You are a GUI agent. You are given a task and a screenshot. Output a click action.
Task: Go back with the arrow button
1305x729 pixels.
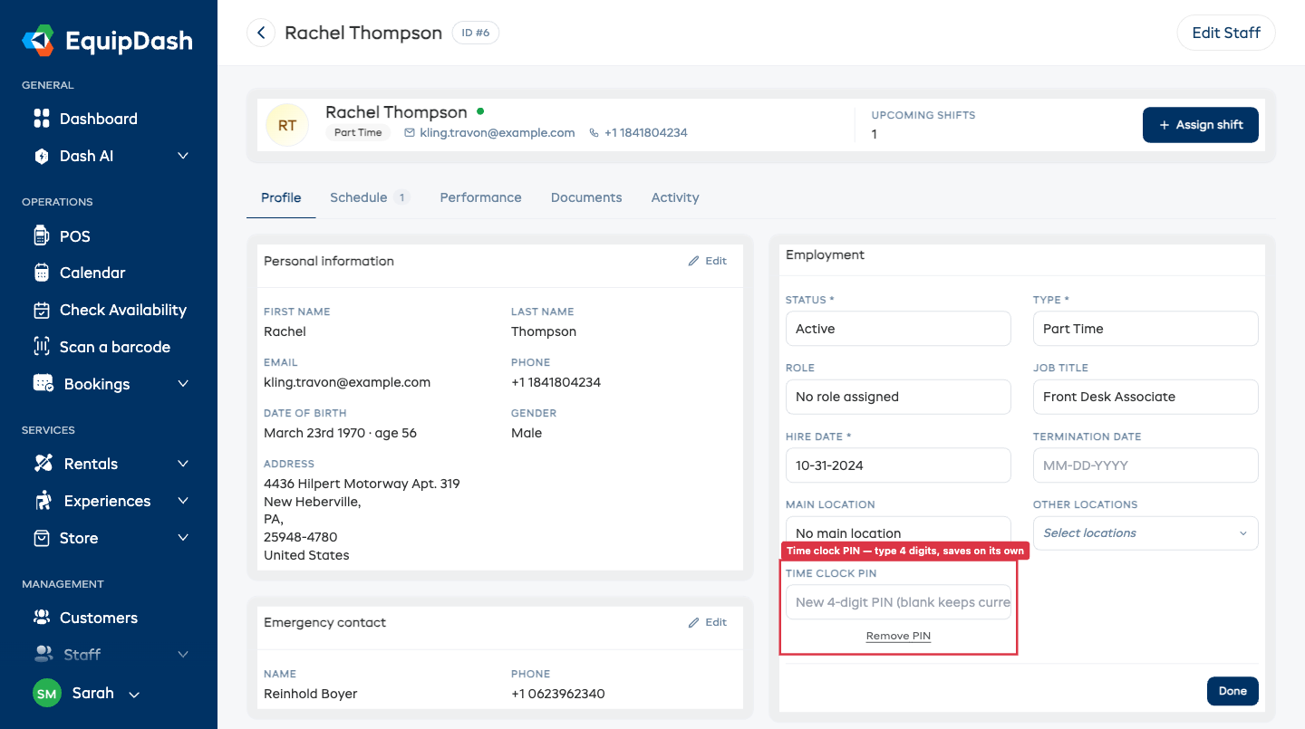click(x=261, y=33)
